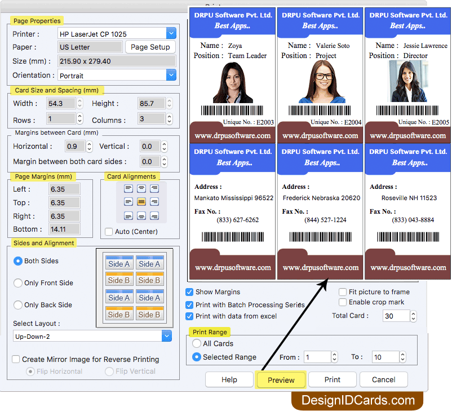Click the card Height value field
The width and height of the screenshot is (452, 411).
click(x=152, y=103)
